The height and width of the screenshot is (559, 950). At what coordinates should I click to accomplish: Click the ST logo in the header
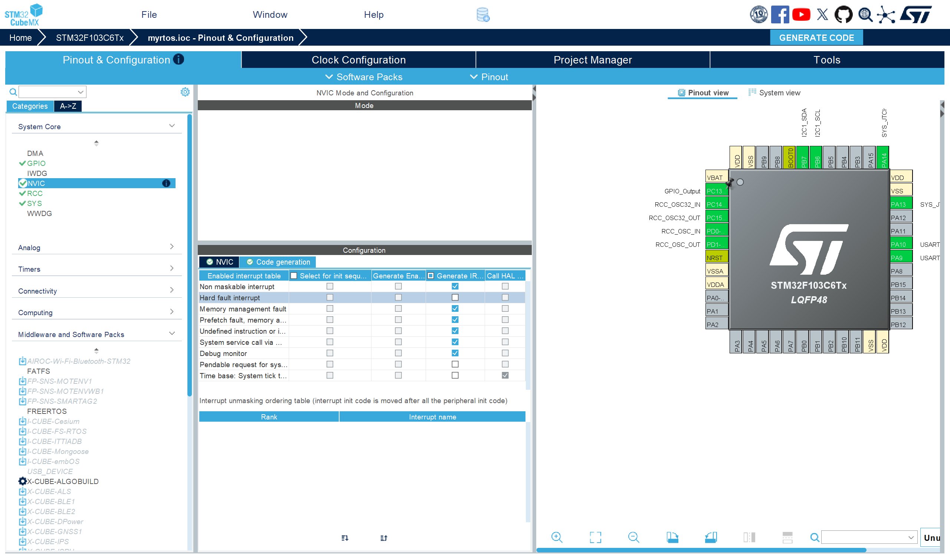tap(916, 15)
